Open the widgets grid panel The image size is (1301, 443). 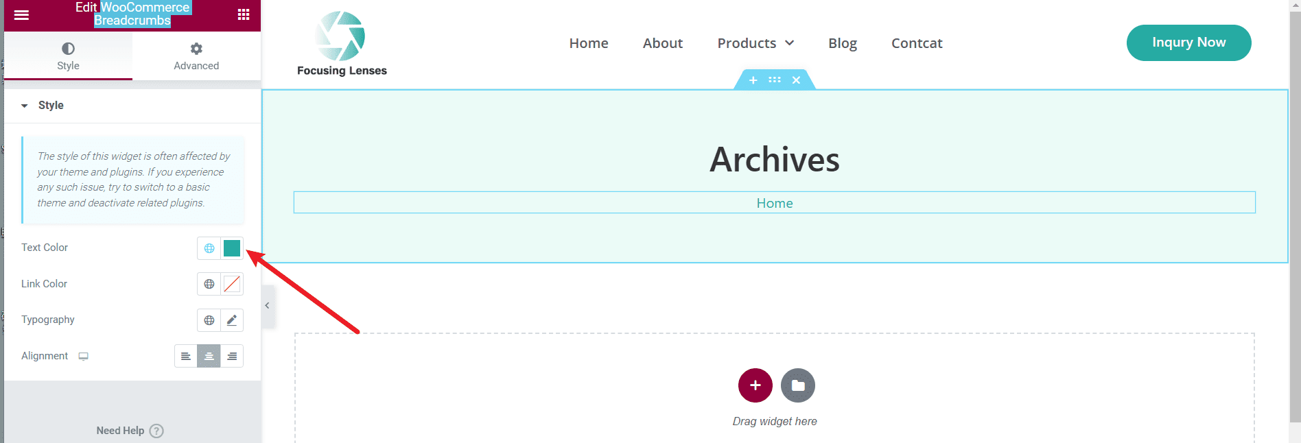click(x=244, y=14)
